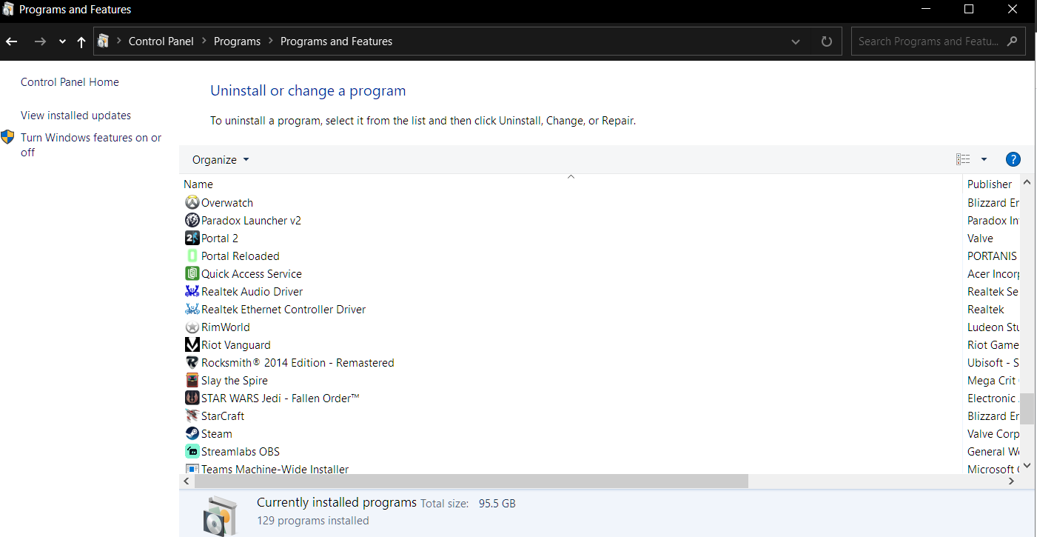Click the Realtek Audio Driver crab icon
The image size is (1037, 537).
click(192, 291)
